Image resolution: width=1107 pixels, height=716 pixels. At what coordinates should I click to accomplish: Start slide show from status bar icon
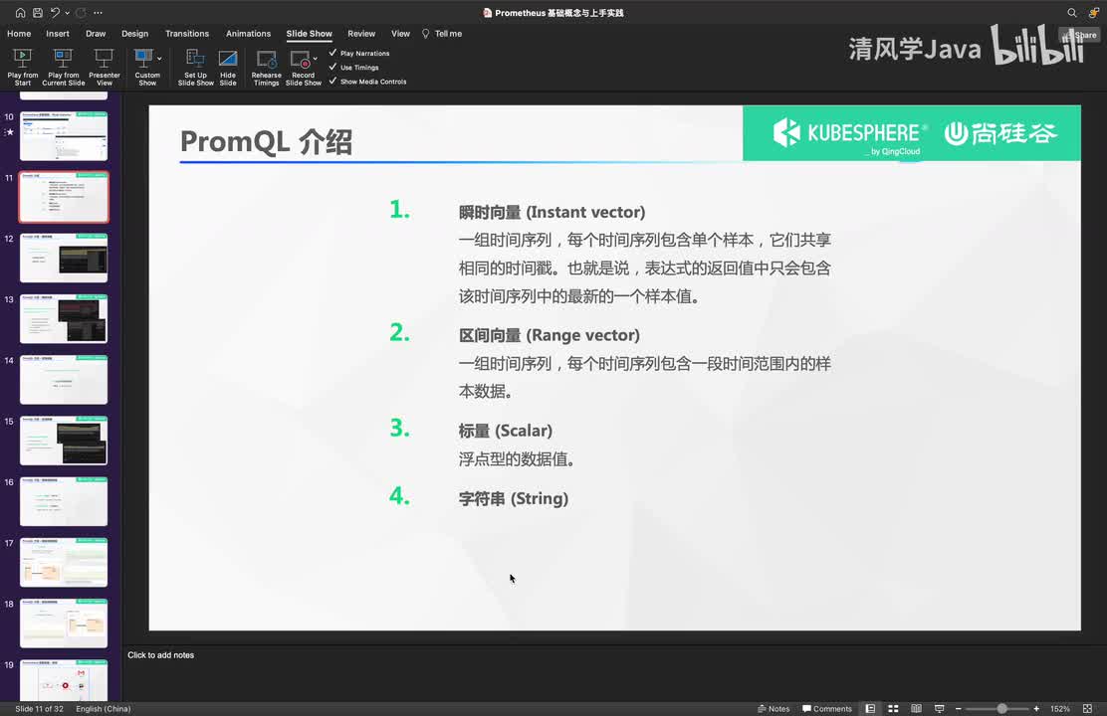[x=939, y=708]
